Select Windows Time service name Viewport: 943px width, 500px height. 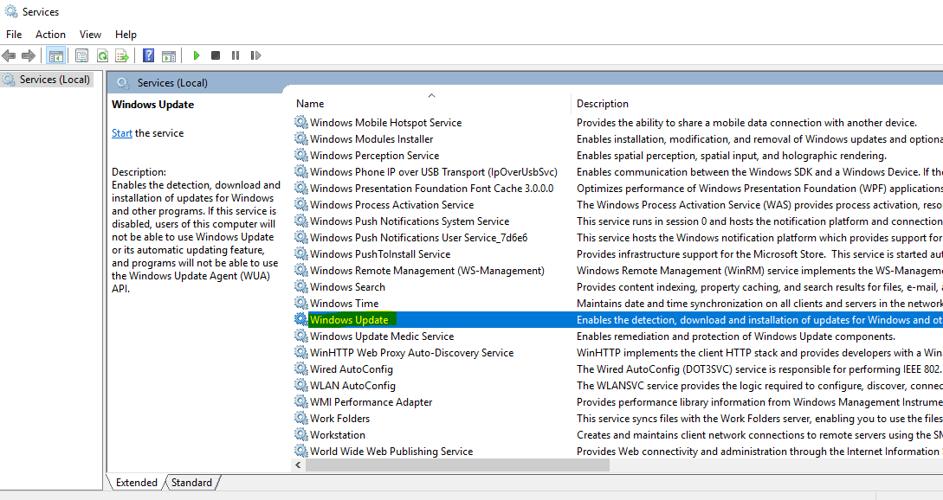345,304
